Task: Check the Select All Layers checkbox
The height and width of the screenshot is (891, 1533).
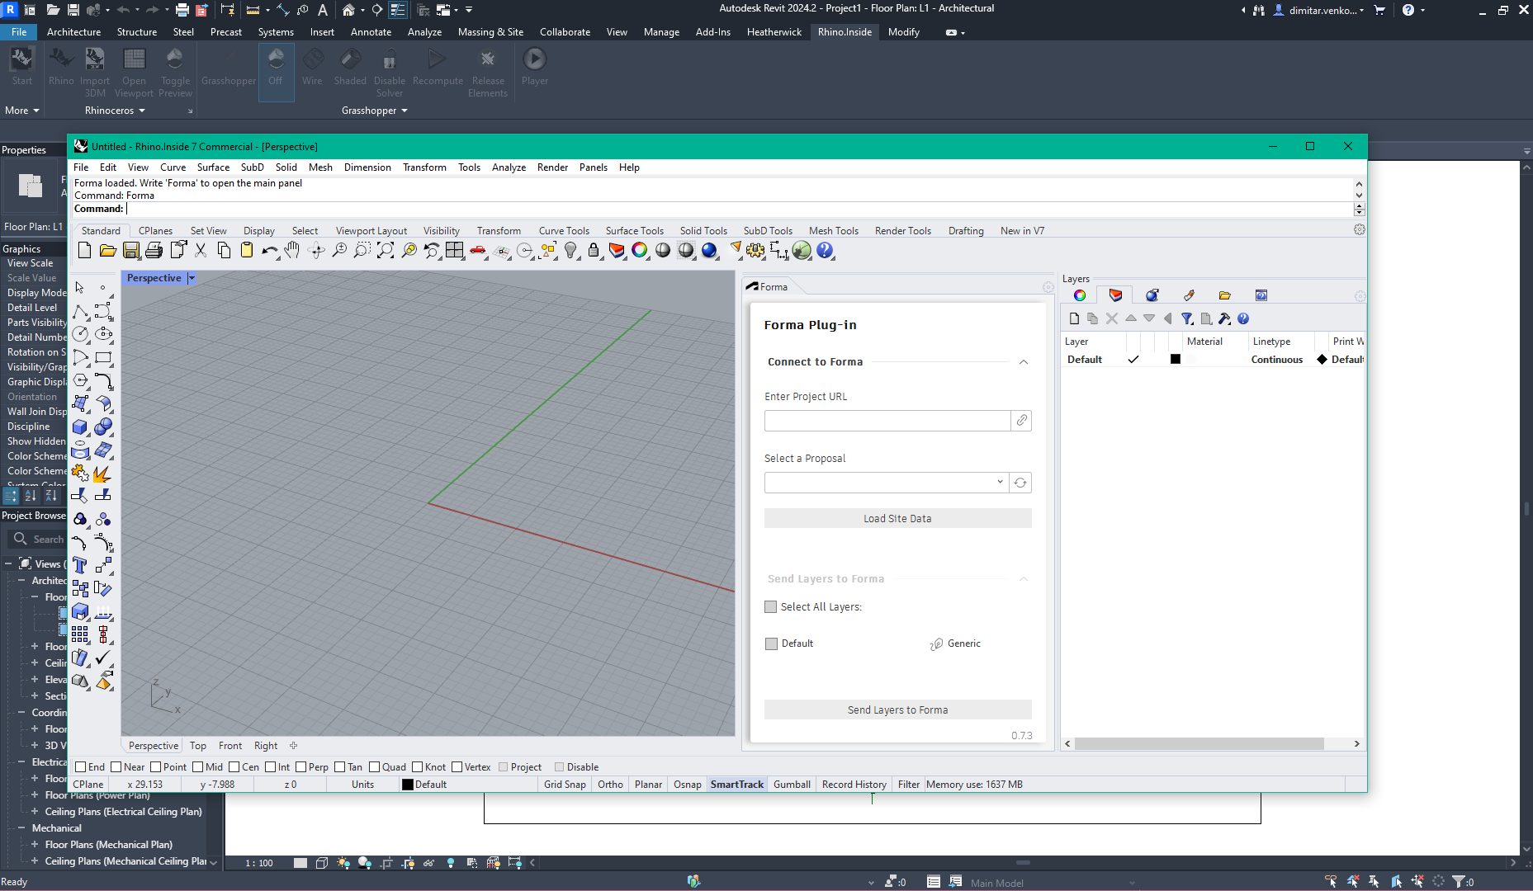Action: (x=771, y=607)
